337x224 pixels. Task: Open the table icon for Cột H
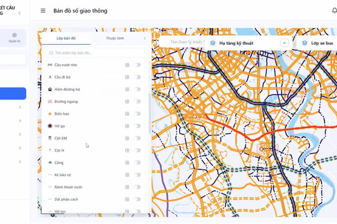click(127, 150)
